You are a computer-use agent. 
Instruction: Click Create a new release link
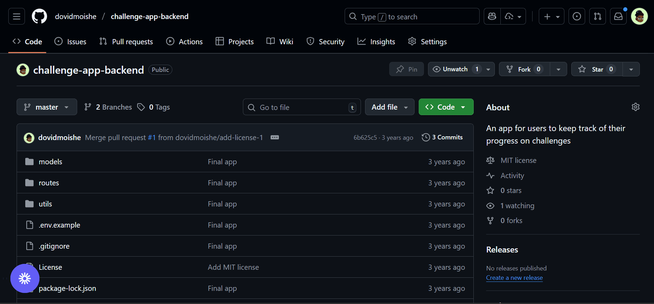click(514, 278)
